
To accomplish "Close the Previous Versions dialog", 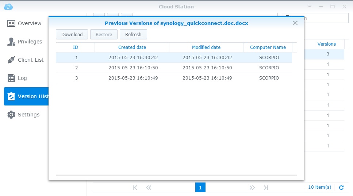I will [295, 23].
